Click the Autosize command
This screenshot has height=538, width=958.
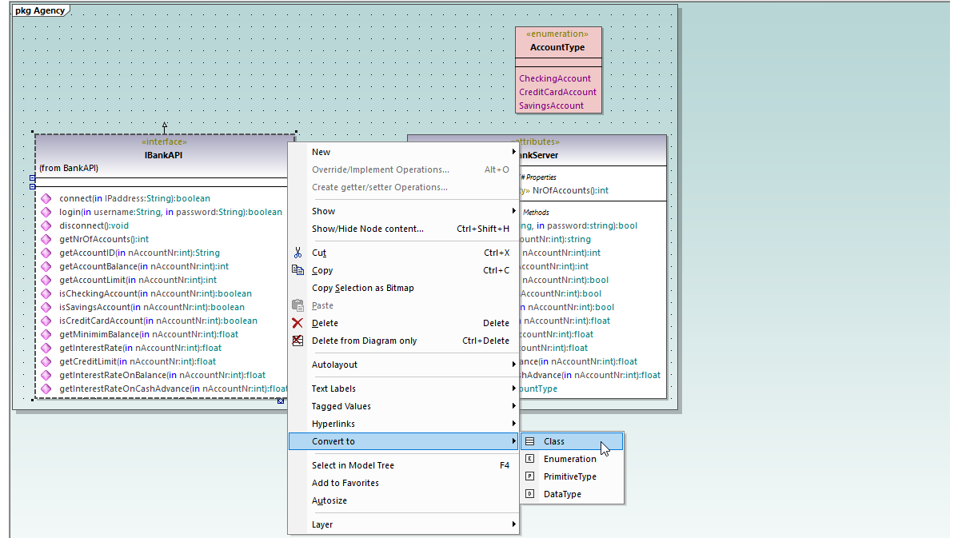[x=329, y=500]
